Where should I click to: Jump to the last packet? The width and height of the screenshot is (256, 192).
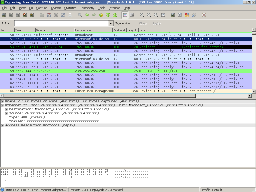point(115,15)
